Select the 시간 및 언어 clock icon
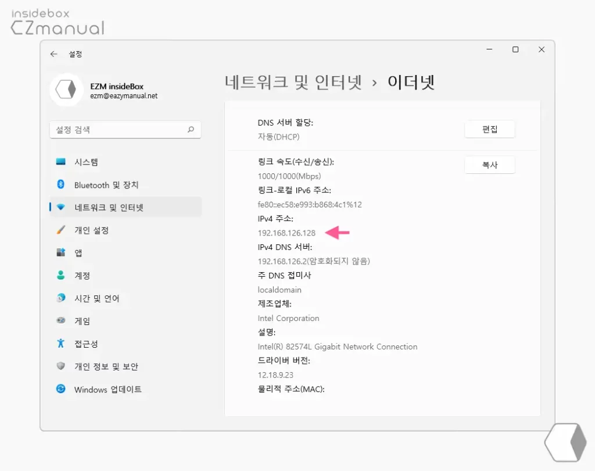The image size is (595, 471). 60,298
